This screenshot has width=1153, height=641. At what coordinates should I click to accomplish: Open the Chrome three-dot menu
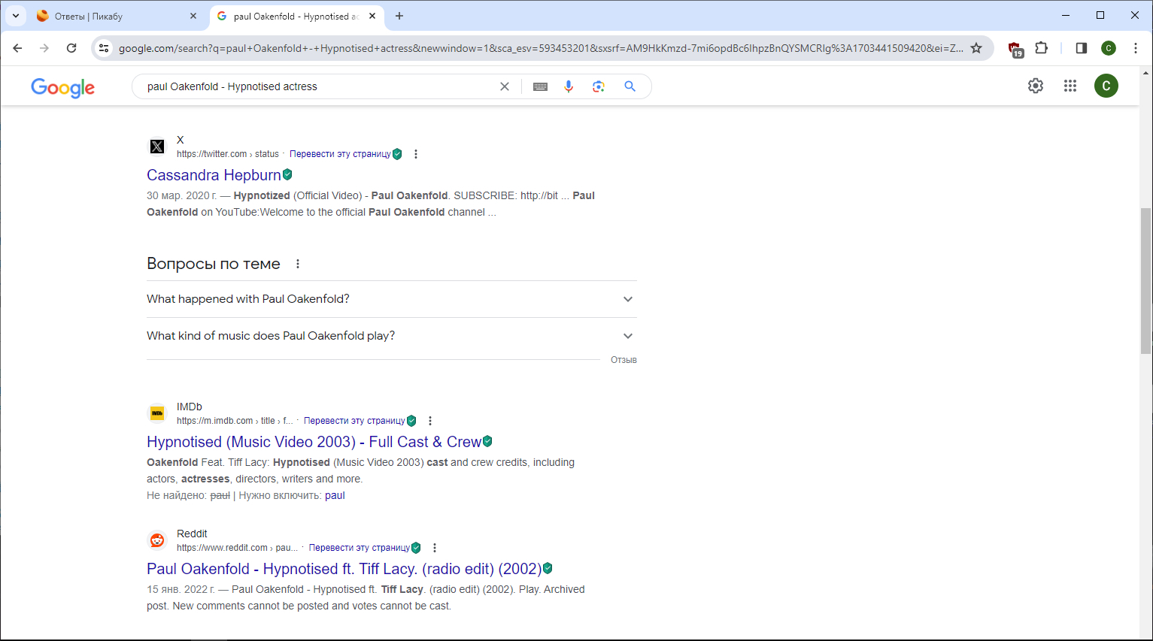(x=1136, y=48)
